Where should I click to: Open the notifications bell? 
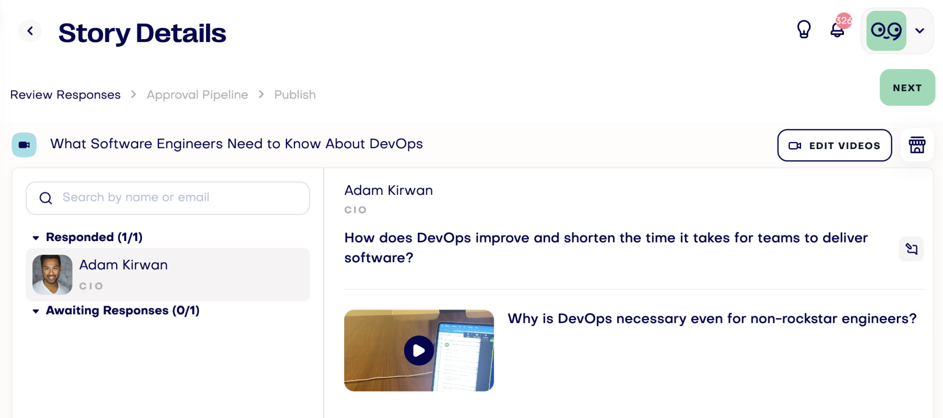837,30
